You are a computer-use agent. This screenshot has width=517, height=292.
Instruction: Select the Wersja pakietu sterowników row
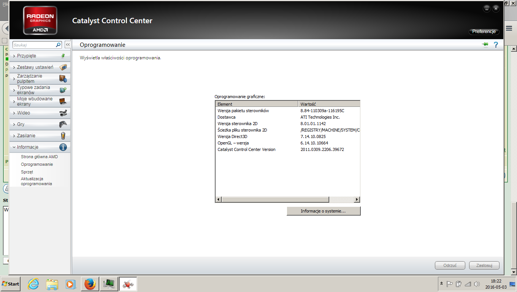287,111
